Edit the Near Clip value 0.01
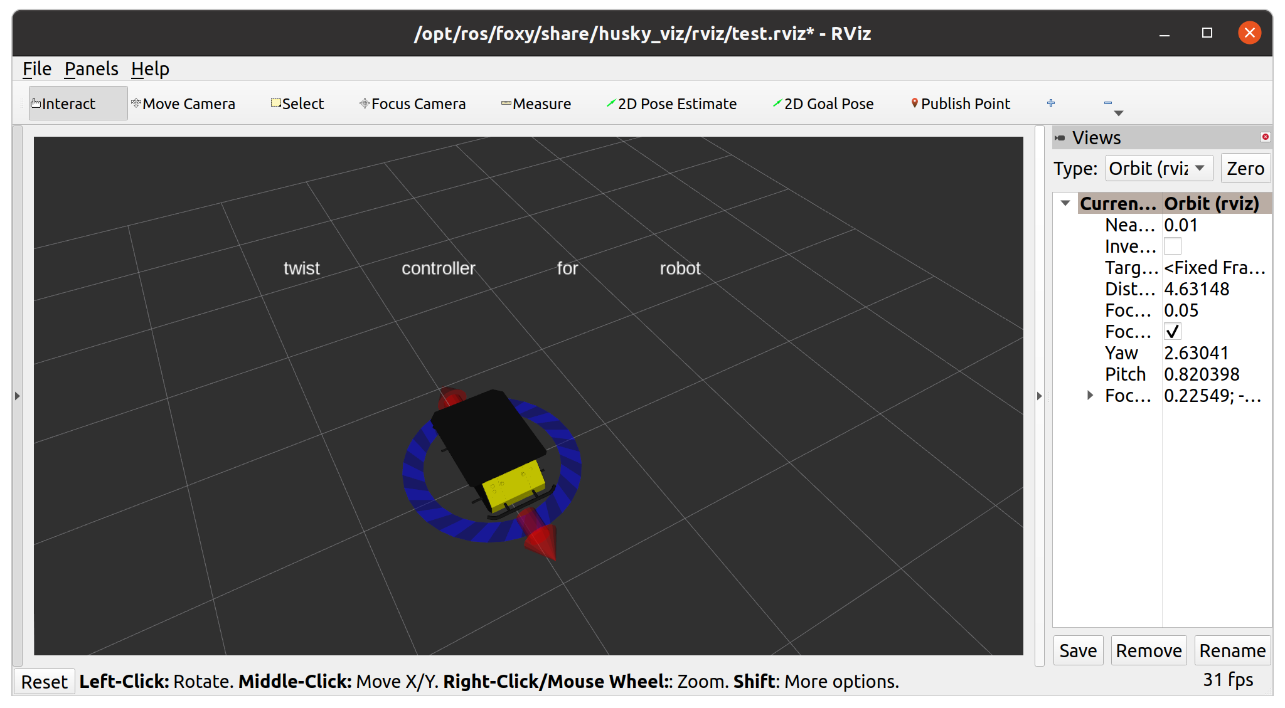Image resolution: width=1285 pixels, height=708 pixels. tap(1217, 225)
